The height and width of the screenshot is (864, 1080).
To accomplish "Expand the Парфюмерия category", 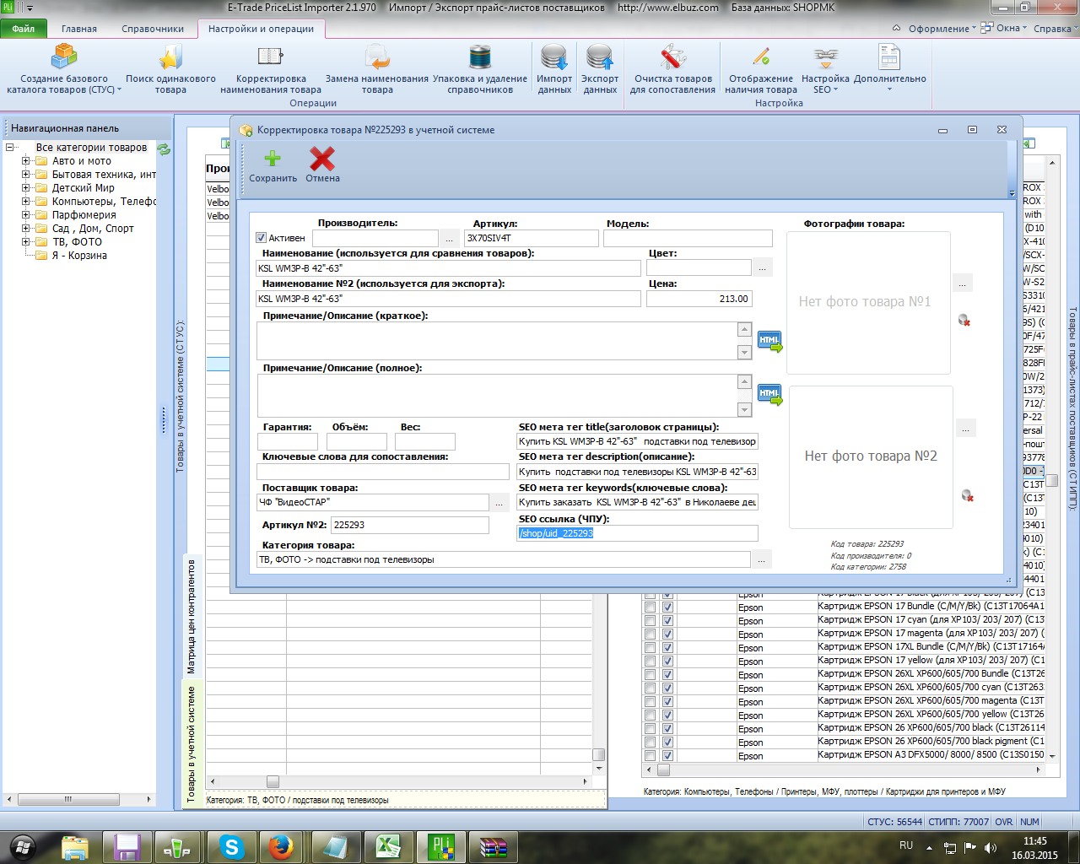I will click(x=25, y=215).
